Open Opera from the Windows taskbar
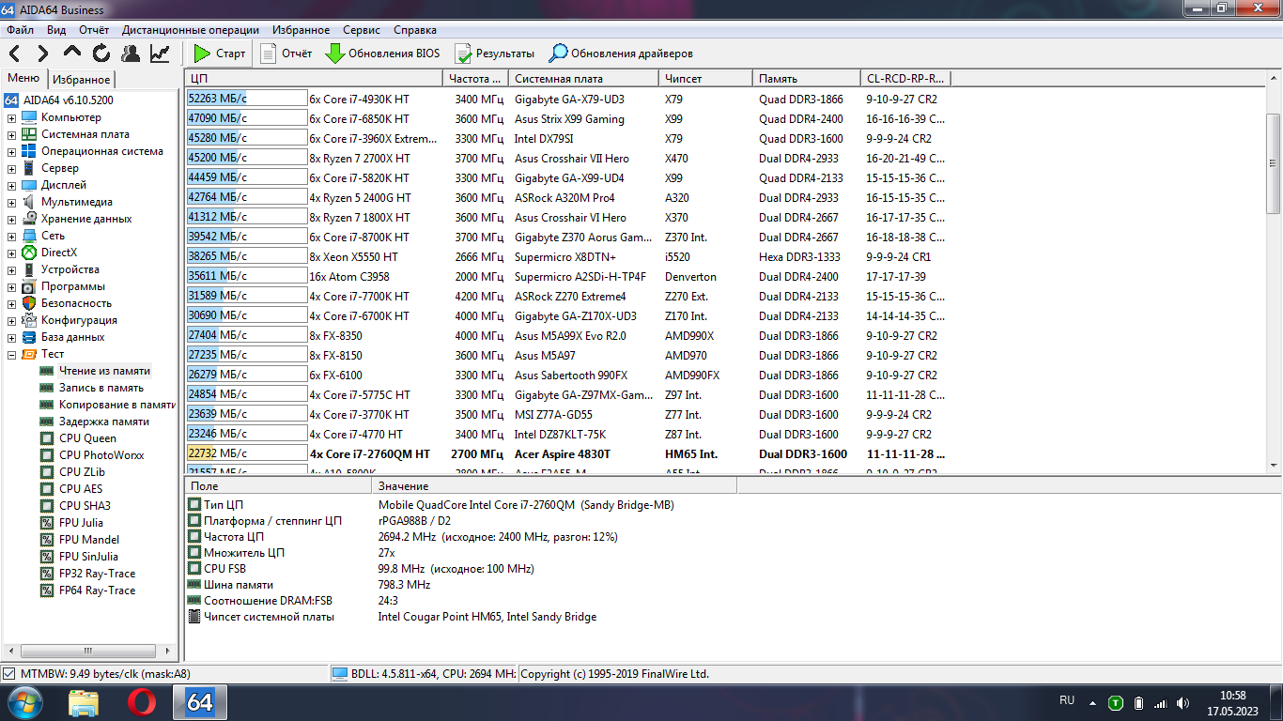 142,702
